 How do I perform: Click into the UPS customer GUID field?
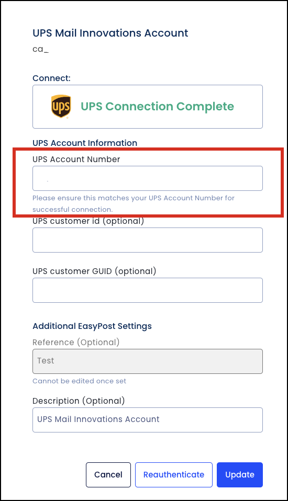[x=148, y=290]
